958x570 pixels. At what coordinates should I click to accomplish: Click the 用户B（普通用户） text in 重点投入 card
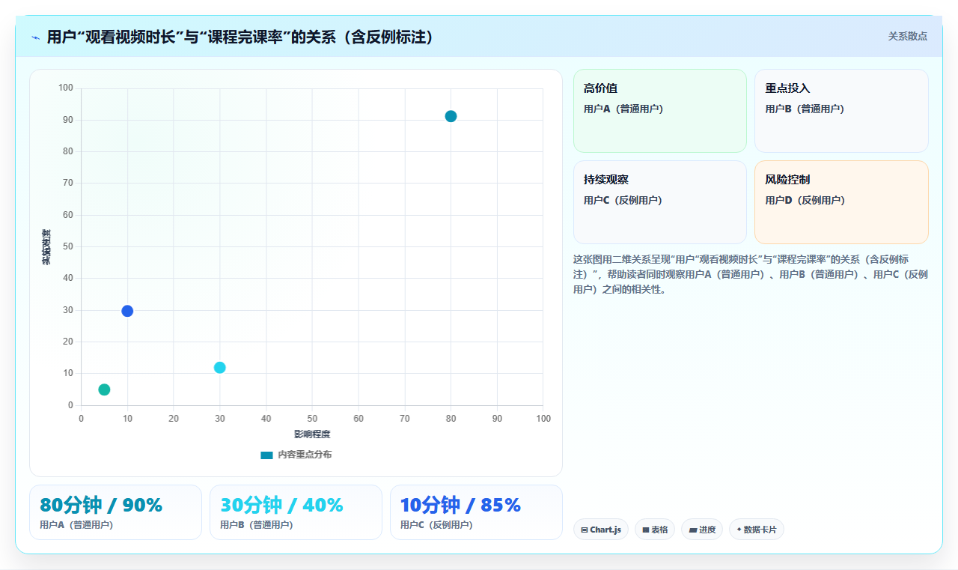point(805,109)
